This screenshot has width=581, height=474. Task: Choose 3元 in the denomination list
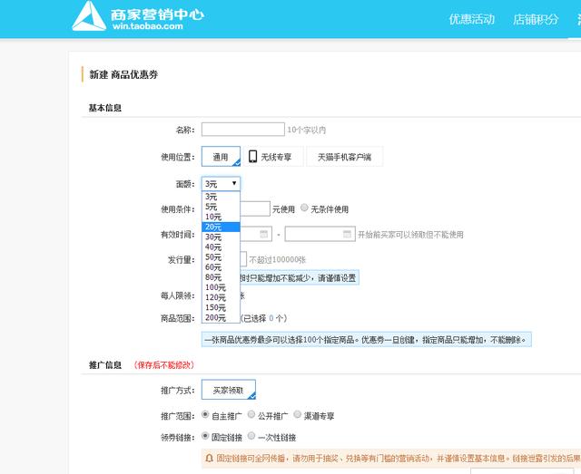(221, 197)
